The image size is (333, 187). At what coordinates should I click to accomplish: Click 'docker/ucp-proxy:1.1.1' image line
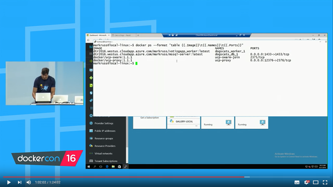point(113,60)
